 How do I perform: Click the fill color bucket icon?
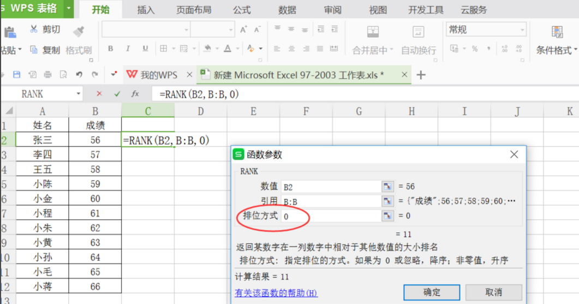(207, 49)
